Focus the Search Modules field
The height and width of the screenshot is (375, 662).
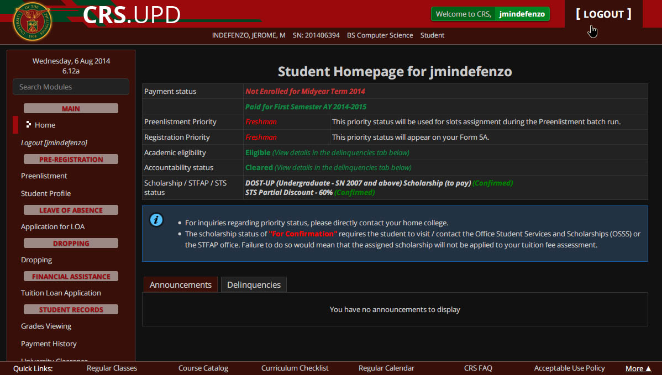tap(71, 87)
